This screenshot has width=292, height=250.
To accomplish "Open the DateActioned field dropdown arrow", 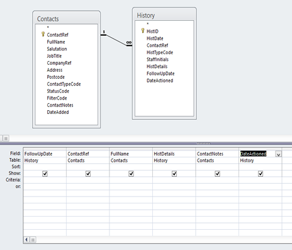I will click(278, 154).
